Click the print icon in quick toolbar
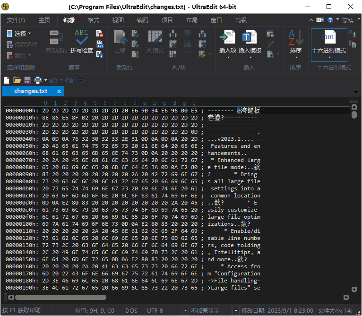Screen dimensions: 362x316 pyautogui.click(x=38, y=80)
